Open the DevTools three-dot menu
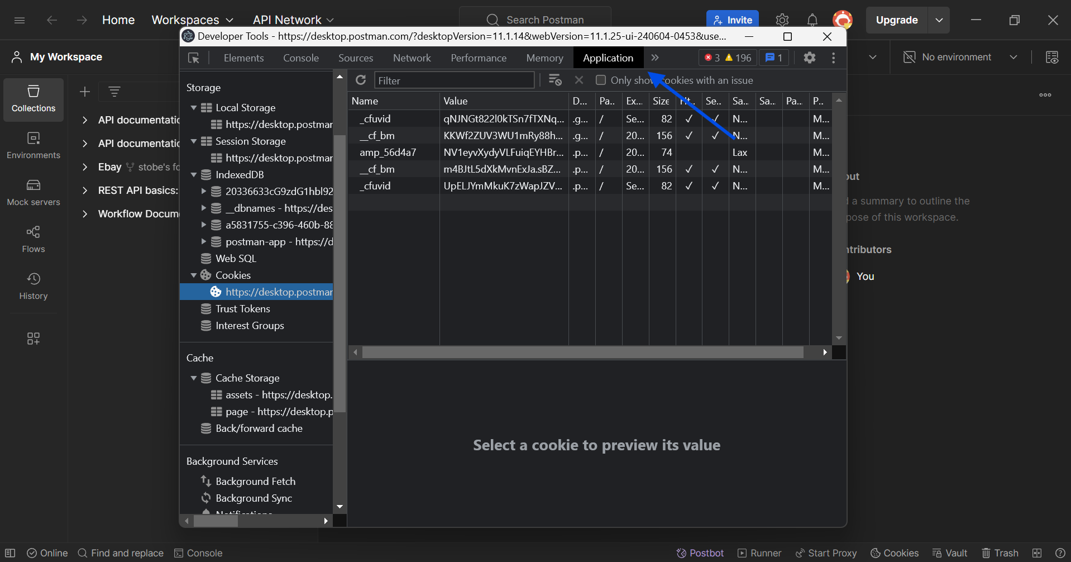This screenshot has width=1071, height=562. tap(834, 58)
